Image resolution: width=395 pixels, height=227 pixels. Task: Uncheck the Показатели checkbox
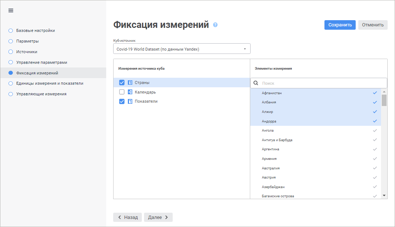click(x=122, y=101)
